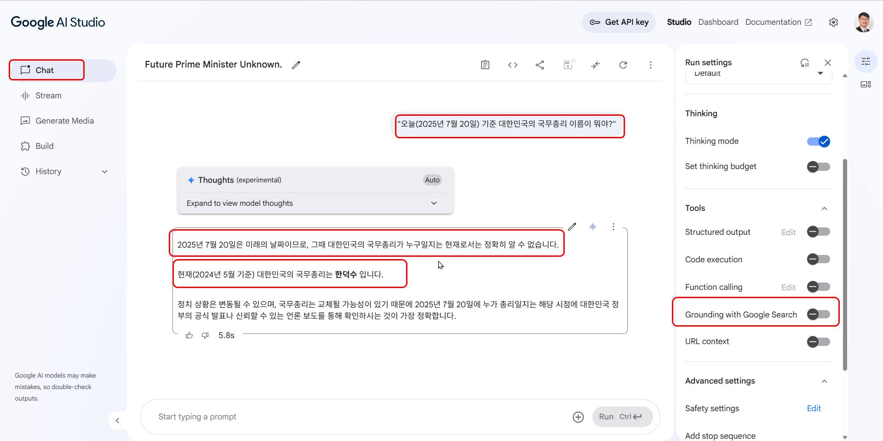
Task: Click Edit next to Safety settings
Action: click(814, 408)
